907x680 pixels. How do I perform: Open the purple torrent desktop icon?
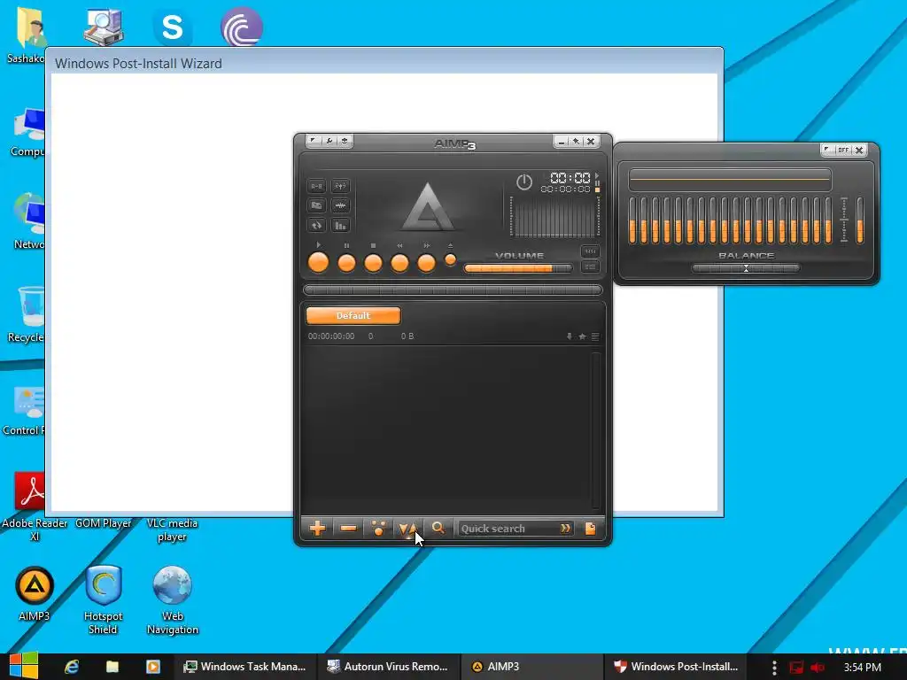point(241,27)
